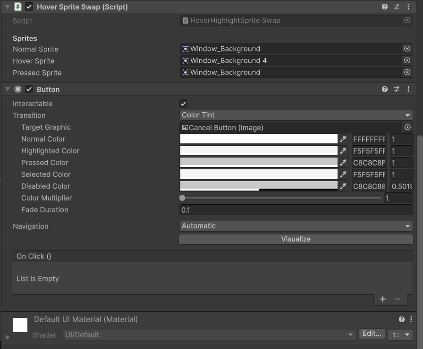Open the Transition Color Tint dropdown
Screen dimensions: 423x349
[296, 116]
